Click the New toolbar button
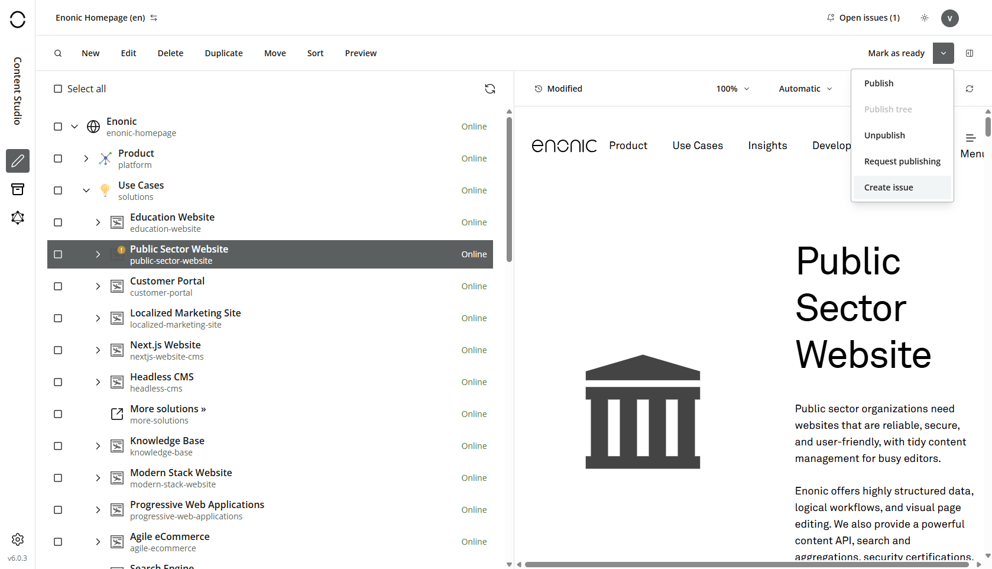 click(x=90, y=53)
